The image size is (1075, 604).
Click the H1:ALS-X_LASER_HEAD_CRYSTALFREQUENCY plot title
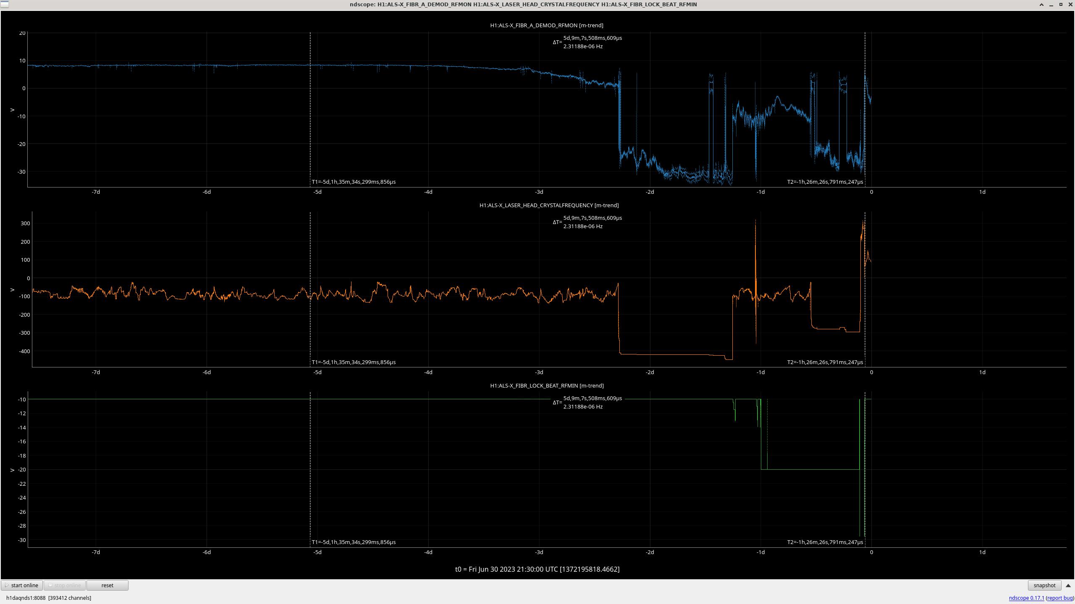[549, 205]
